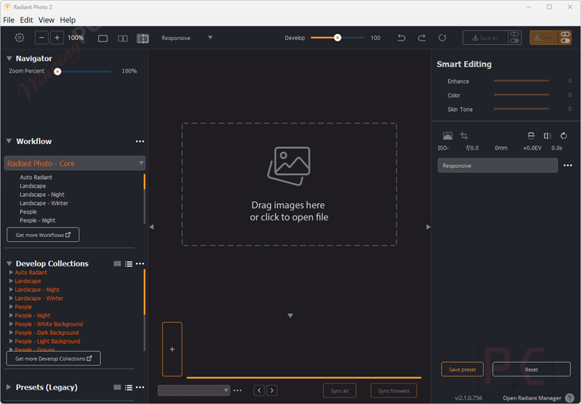Image resolution: width=581 pixels, height=404 pixels.
Task: Switch to single image view
Action: coord(102,39)
